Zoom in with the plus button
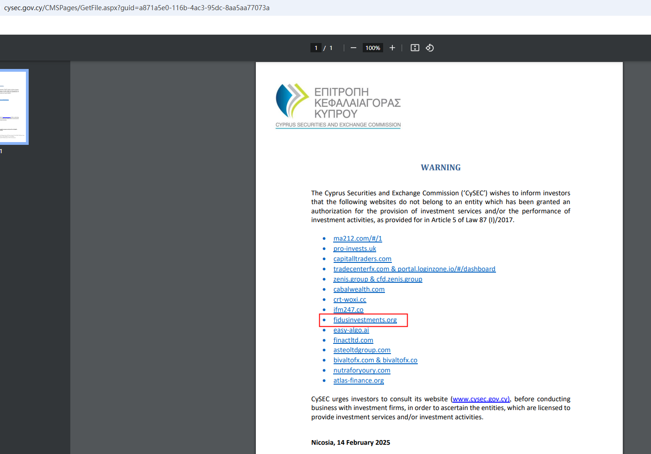Image resolution: width=651 pixels, height=454 pixels. 392,48
